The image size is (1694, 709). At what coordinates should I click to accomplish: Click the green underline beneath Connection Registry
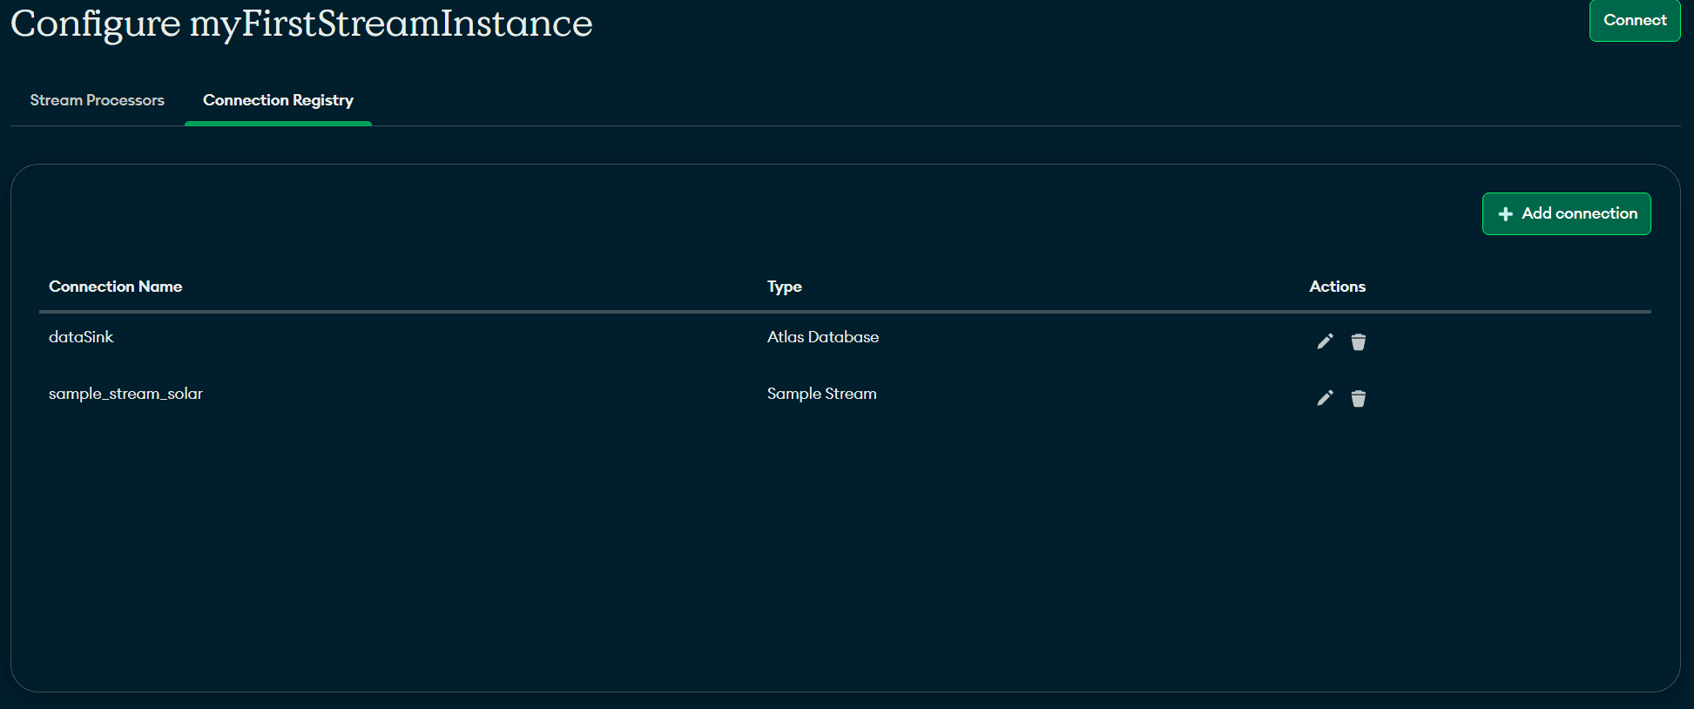278,124
